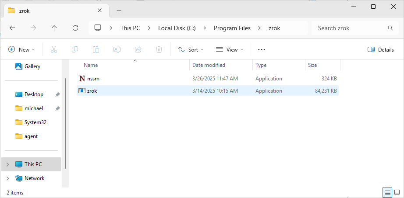The width and height of the screenshot is (404, 198).
Task: Expand the This PC tree node
Action: click(x=8, y=164)
